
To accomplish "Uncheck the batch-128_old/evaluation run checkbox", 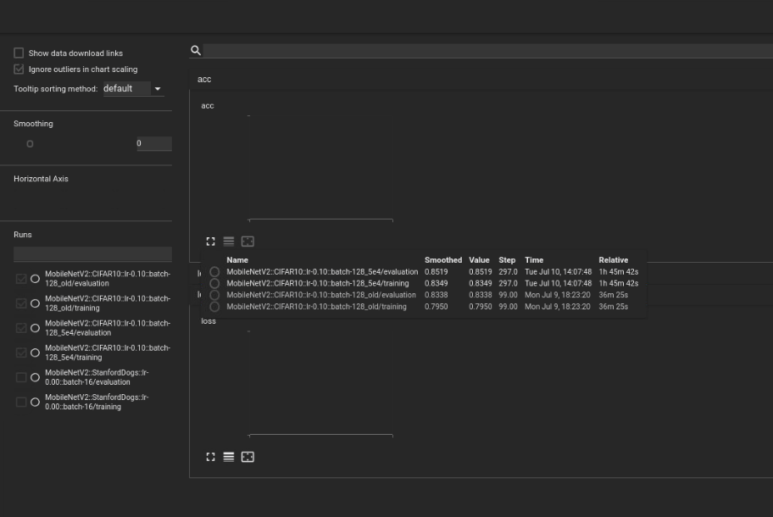I will 21,279.
